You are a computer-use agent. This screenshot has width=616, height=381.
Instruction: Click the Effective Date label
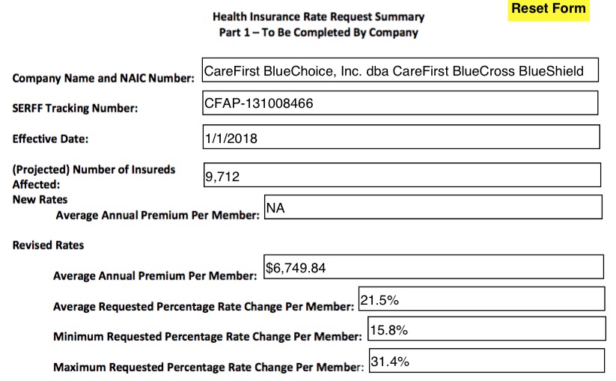tap(50, 138)
